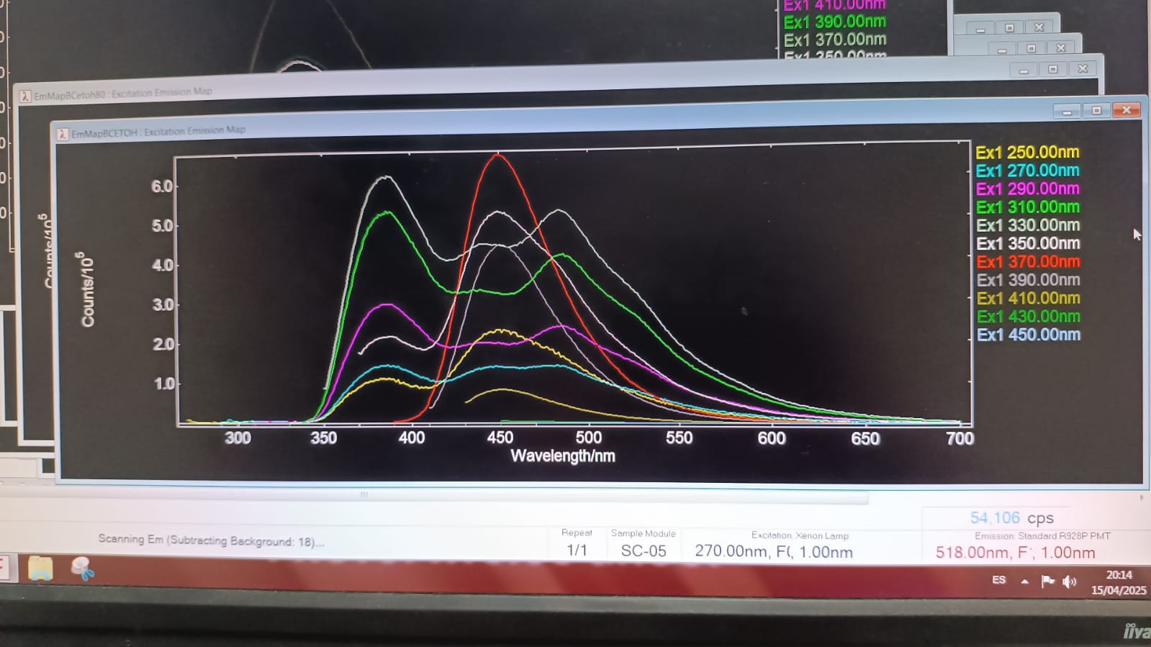Switch the ES input language indicator

click(998, 579)
